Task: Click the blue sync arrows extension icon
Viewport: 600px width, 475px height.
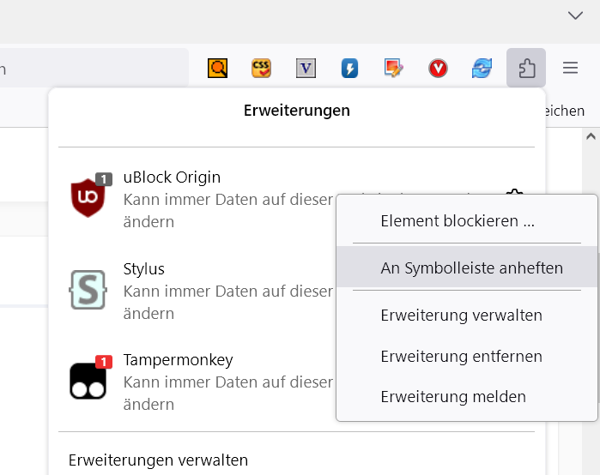Action: (x=482, y=68)
